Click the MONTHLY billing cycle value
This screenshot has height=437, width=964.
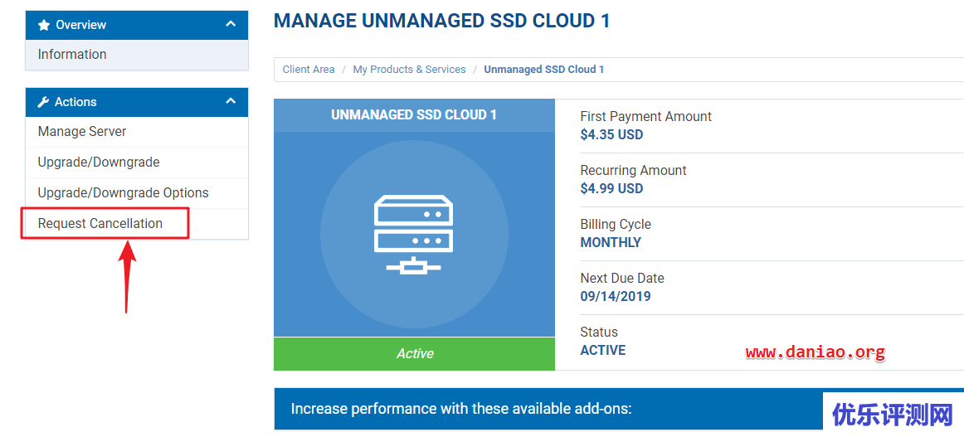click(611, 242)
